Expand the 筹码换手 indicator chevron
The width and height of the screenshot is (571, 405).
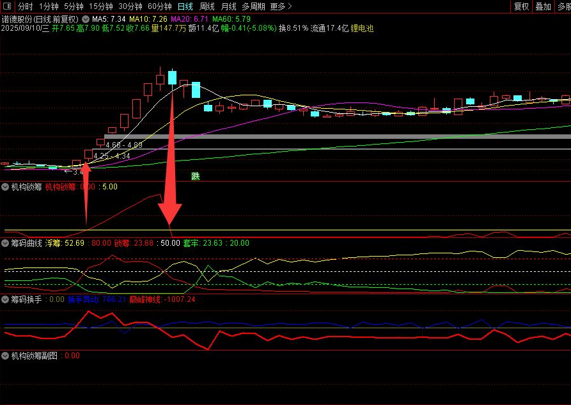[x=6, y=299]
